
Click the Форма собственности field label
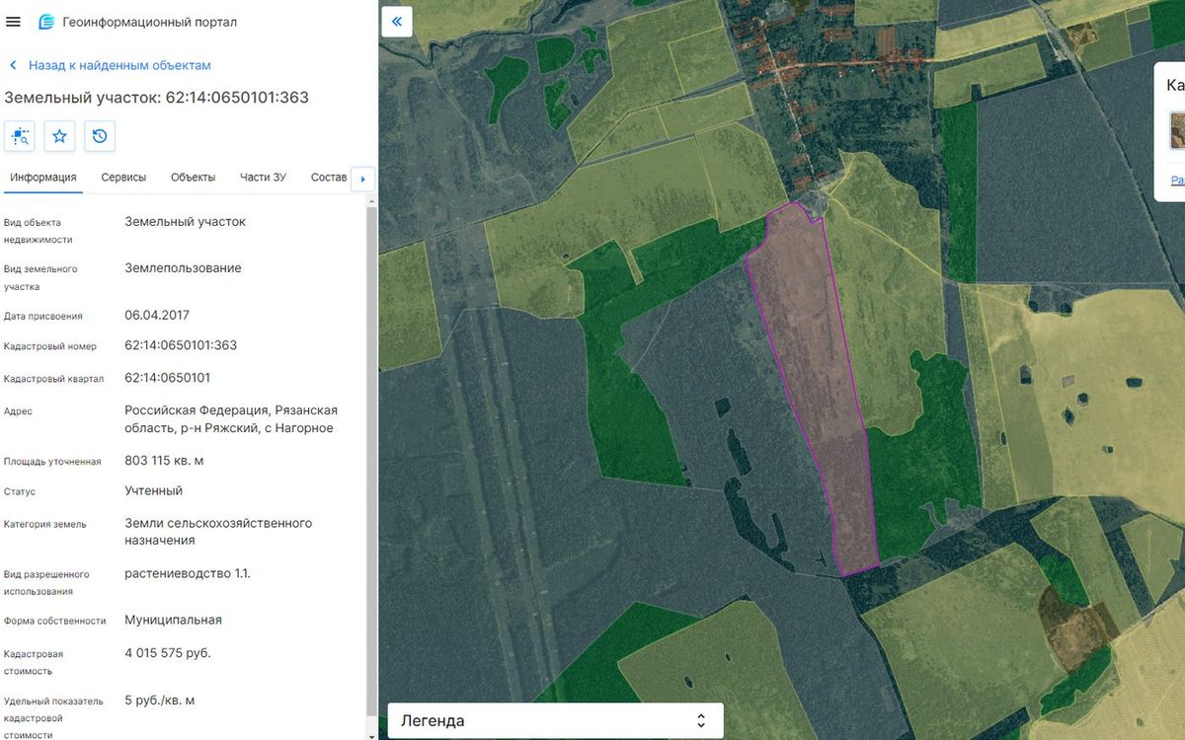click(54, 621)
